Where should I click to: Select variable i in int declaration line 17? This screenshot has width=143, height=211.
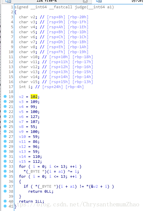click(29, 87)
